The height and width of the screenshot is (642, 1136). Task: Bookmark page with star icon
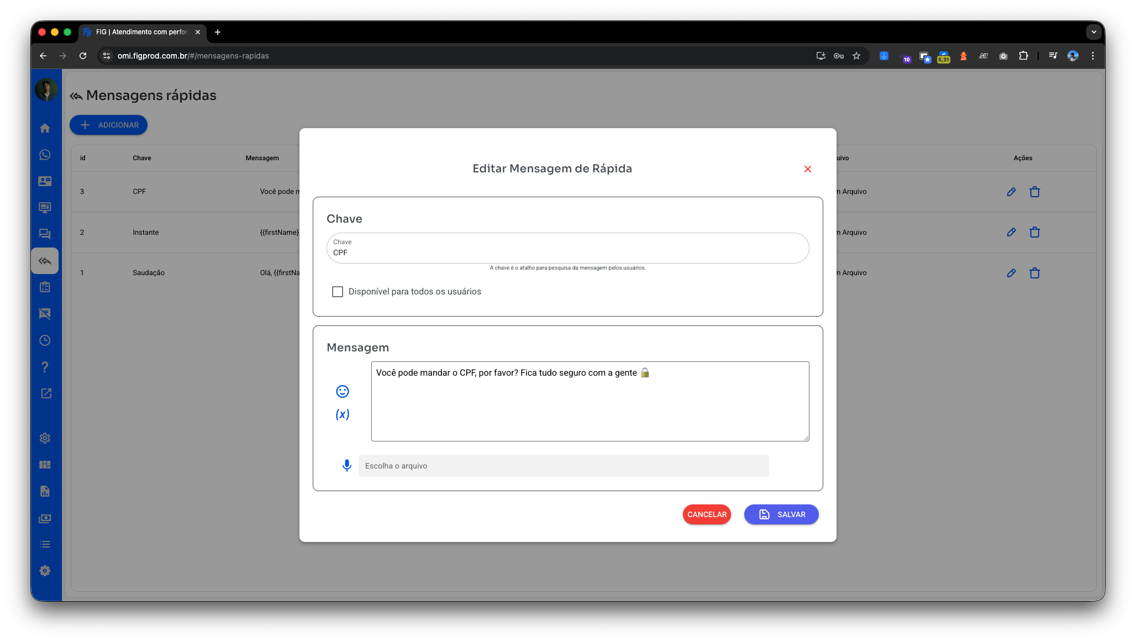click(856, 56)
